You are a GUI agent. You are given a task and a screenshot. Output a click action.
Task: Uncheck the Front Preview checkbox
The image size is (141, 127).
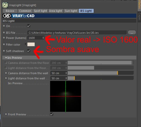(x=52, y=114)
